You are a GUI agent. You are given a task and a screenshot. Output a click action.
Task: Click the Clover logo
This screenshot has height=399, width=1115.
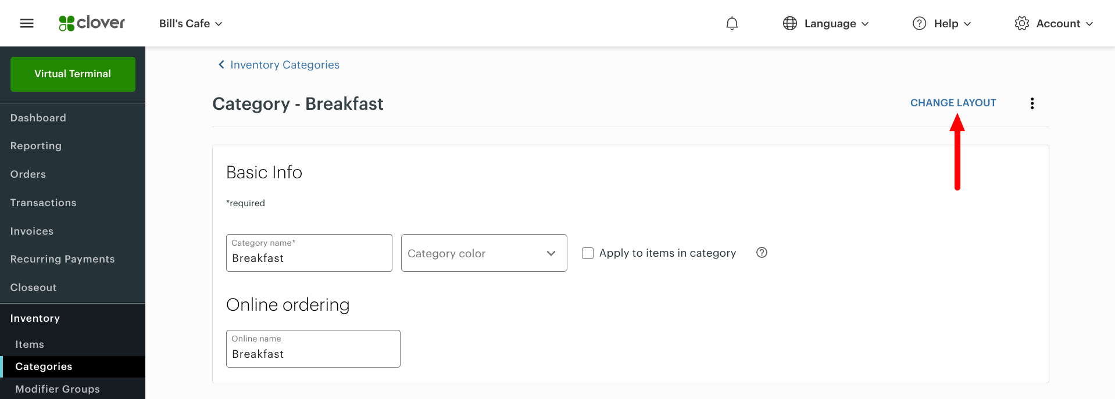tap(91, 23)
